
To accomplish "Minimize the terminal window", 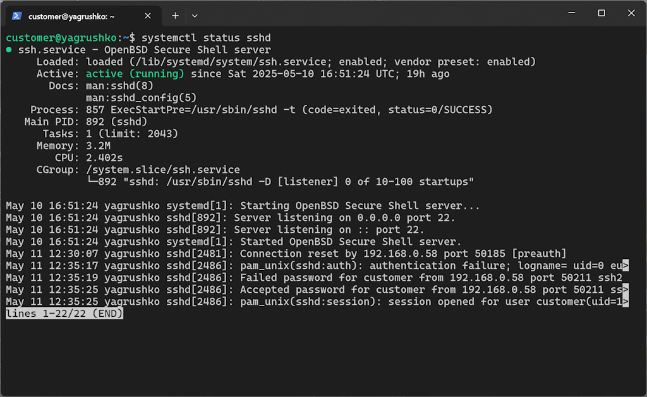I will [x=571, y=13].
